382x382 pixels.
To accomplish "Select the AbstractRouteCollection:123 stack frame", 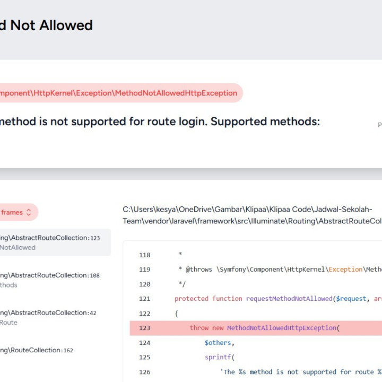I will pyautogui.click(x=50, y=242).
